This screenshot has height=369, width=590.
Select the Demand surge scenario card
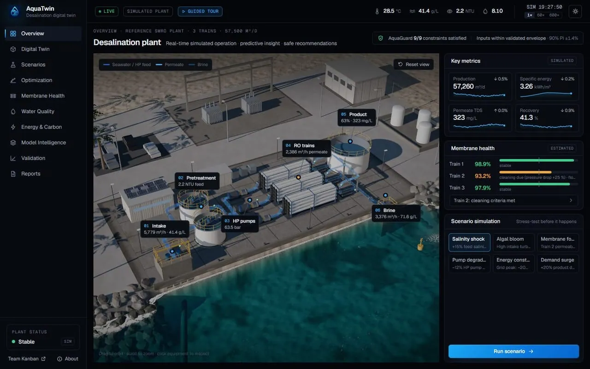[558, 263]
